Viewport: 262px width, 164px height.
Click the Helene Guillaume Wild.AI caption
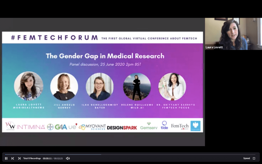point(137,106)
